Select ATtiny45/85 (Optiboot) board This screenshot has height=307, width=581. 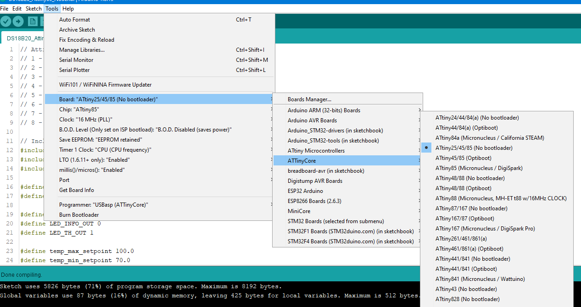point(497,158)
